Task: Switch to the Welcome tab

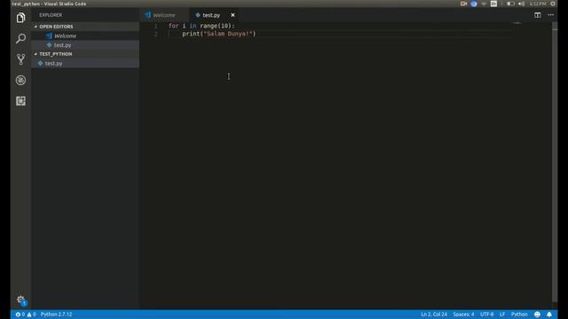Action: pos(164,15)
